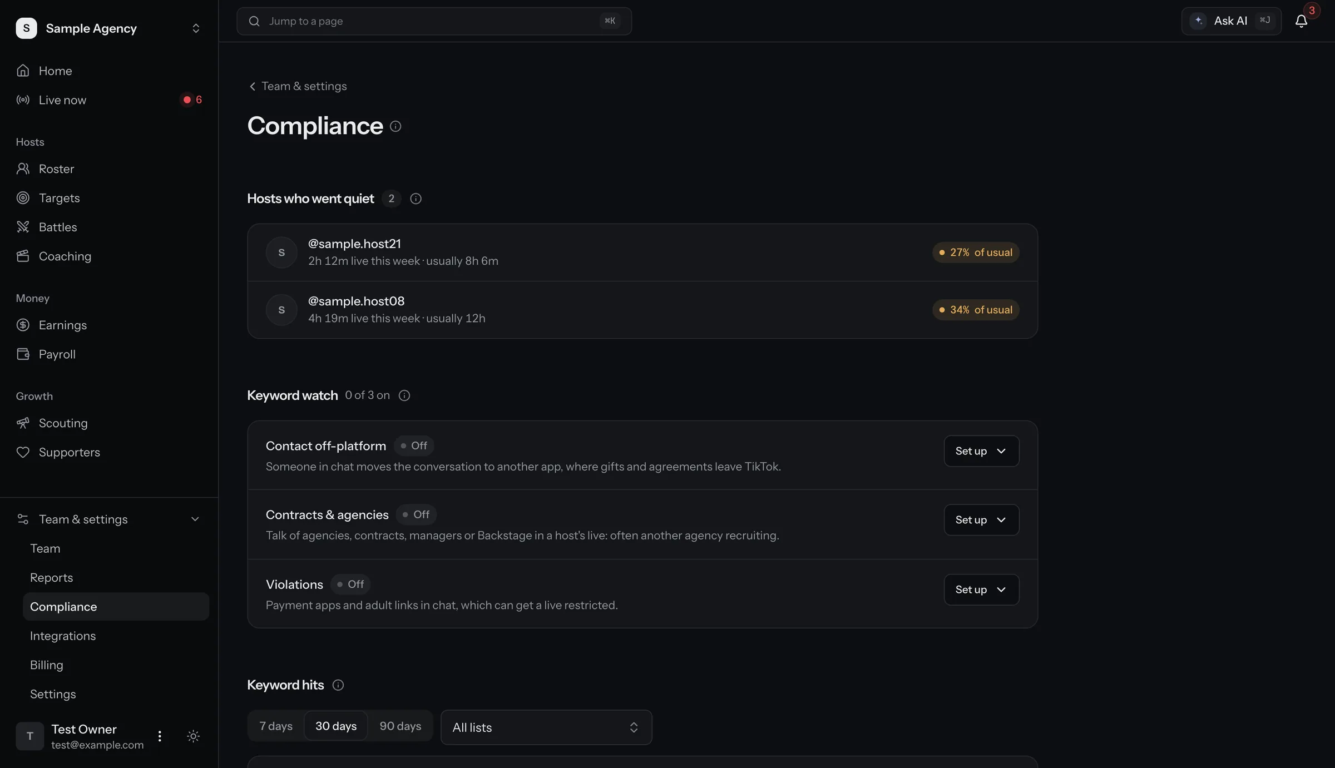Click the Roster people icon
The width and height of the screenshot is (1335, 768).
[23, 169]
